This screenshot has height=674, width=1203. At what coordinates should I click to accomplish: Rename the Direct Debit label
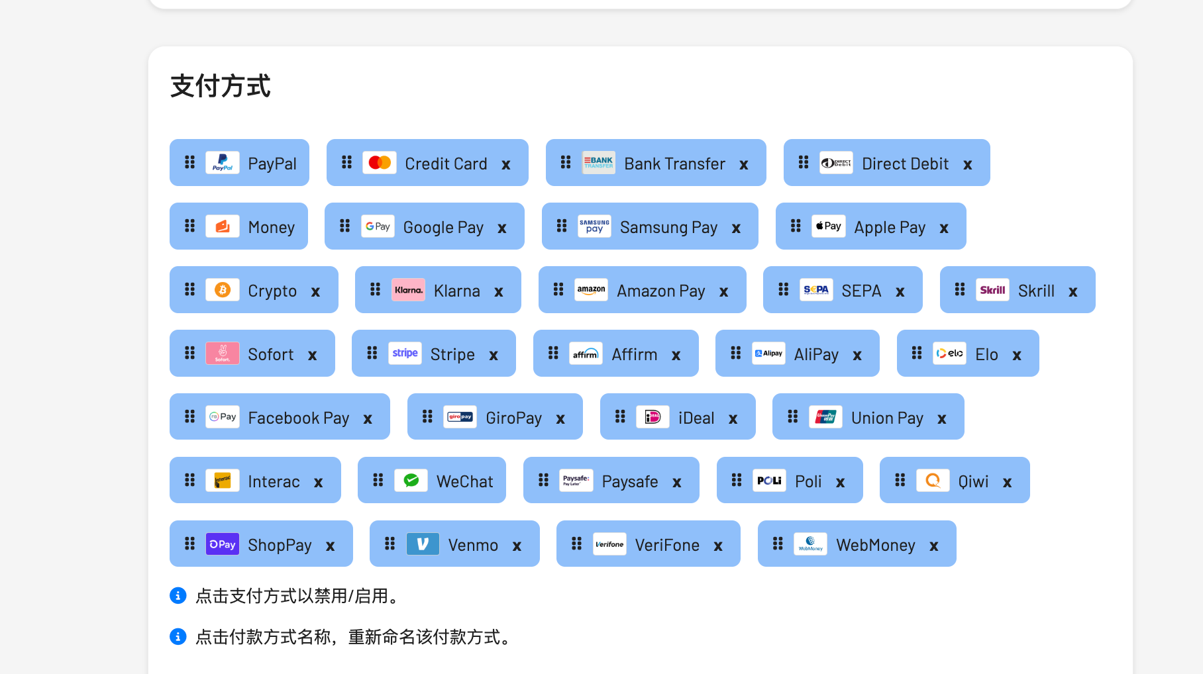pyautogui.click(x=905, y=164)
